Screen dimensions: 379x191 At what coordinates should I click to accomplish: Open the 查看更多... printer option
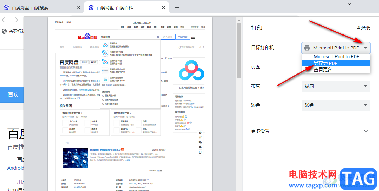click(x=336, y=70)
